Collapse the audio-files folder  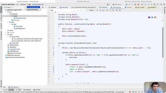[8, 37]
